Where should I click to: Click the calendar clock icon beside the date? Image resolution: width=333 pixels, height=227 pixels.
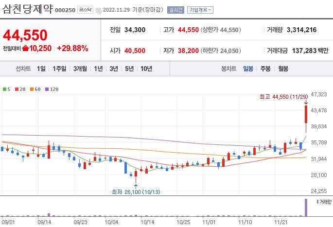pyautogui.click(x=99, y=10)
